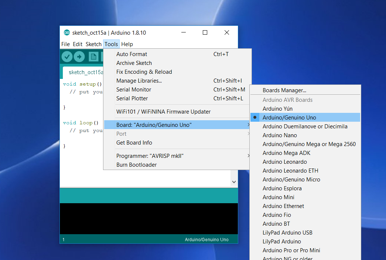This screenshot has height=260, width=386.
Task: Select Arduino Yún board
Action: pyautogui.click(x=305, y=109)
